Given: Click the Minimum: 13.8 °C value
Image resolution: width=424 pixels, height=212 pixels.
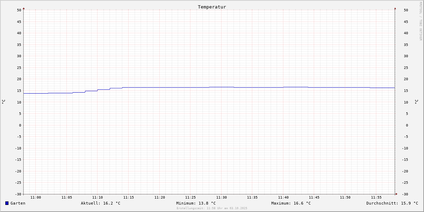Looking at the screenshot, I should click(196, 203).
